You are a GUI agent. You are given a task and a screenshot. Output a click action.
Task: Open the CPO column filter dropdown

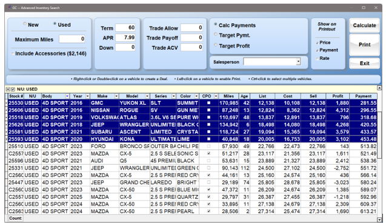coord(216,96)
